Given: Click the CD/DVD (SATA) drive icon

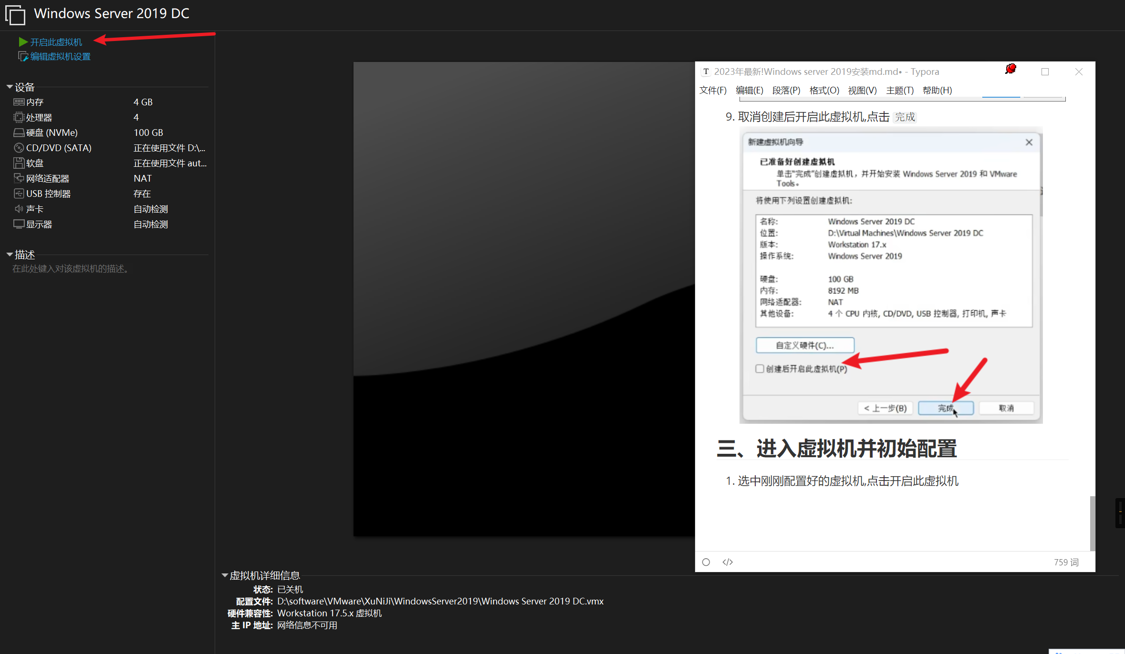Looking at the screenshot, I should 19,148.
